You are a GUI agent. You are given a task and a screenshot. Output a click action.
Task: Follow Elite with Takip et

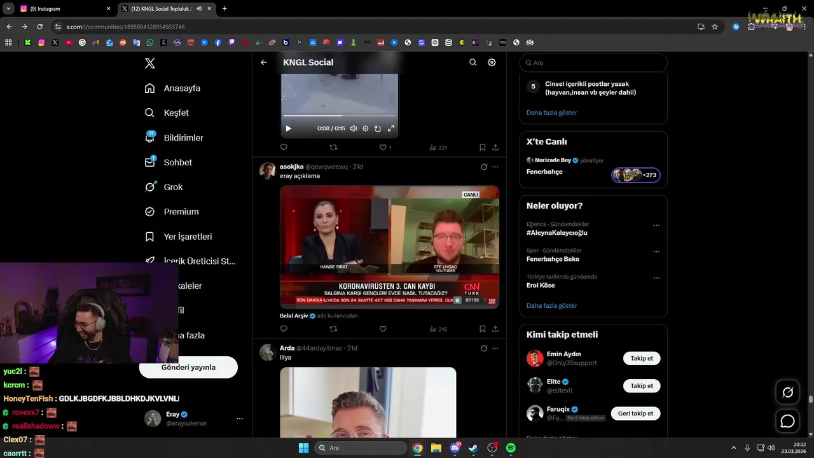642,386
